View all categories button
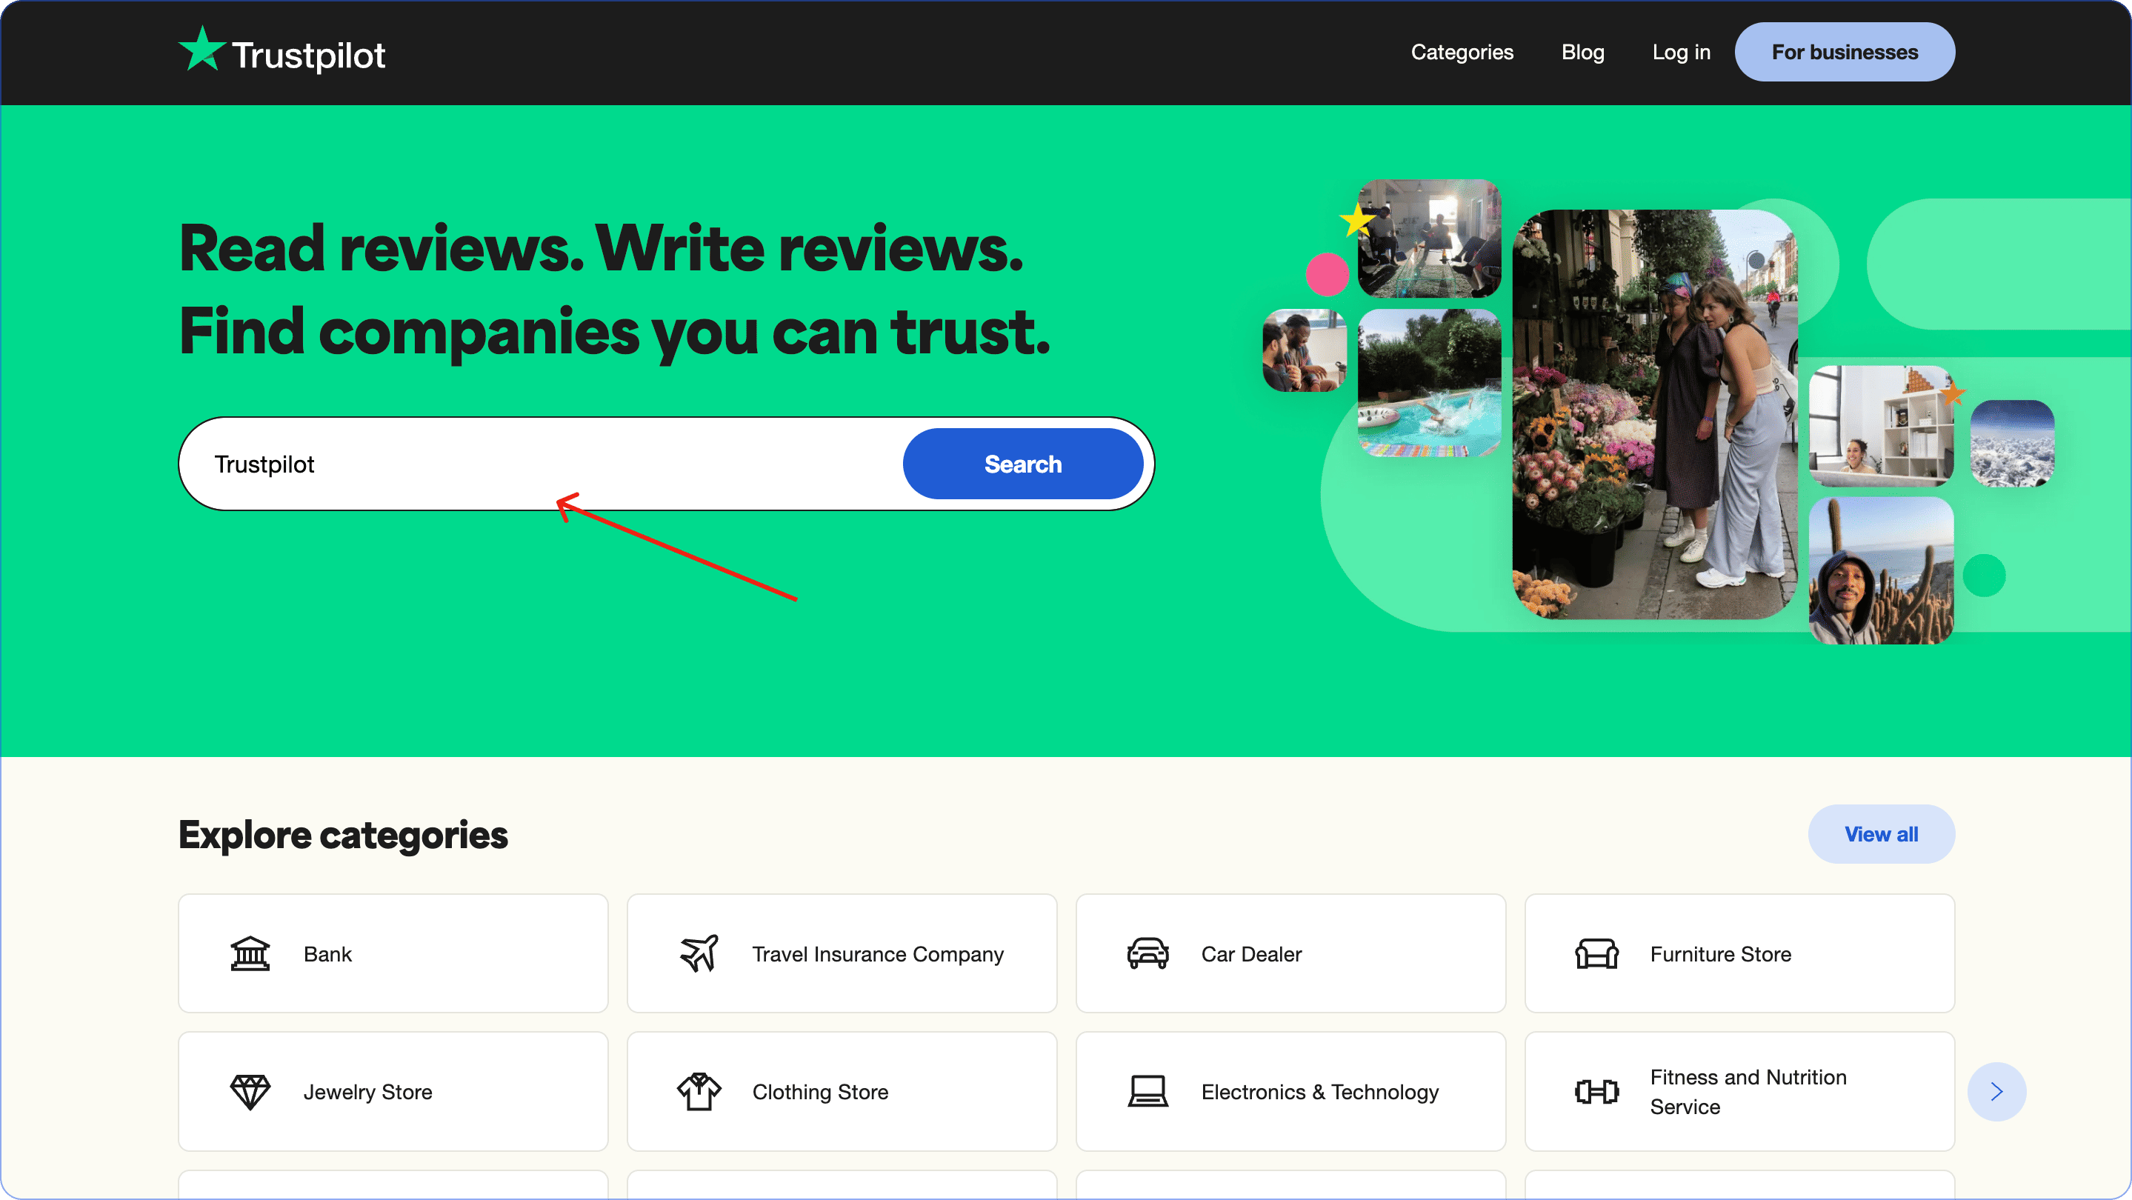Screen dimensions: 2132x1200 pos(1880,834)
